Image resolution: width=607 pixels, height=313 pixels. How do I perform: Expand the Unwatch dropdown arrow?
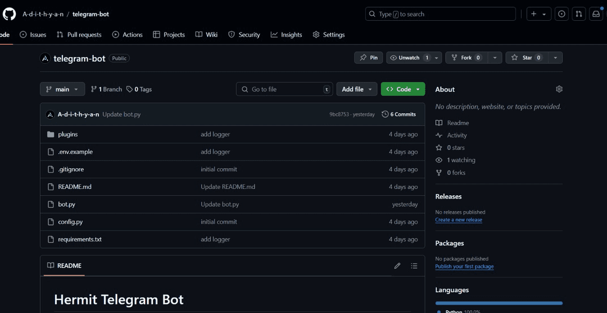tap(437, 58)
